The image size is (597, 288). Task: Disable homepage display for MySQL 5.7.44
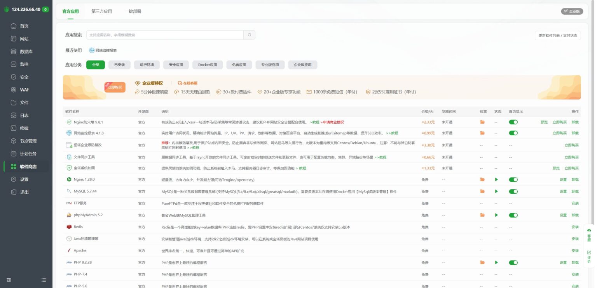[513, 191]
